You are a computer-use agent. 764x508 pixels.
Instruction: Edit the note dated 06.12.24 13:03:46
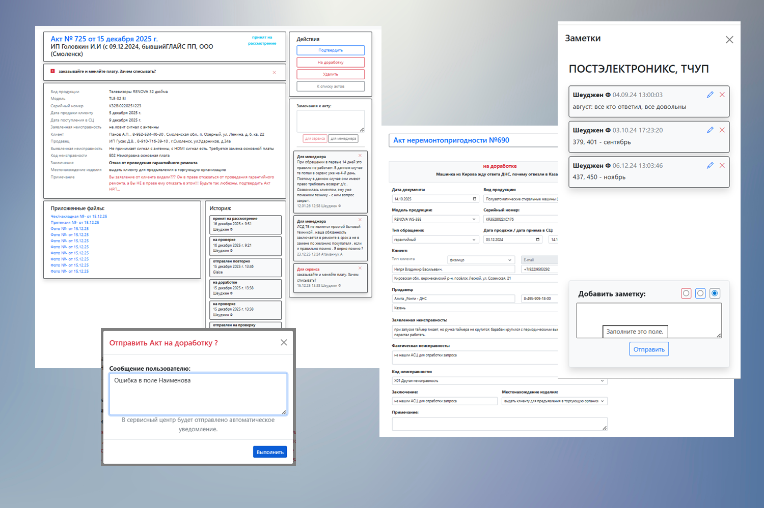point(710,165)
